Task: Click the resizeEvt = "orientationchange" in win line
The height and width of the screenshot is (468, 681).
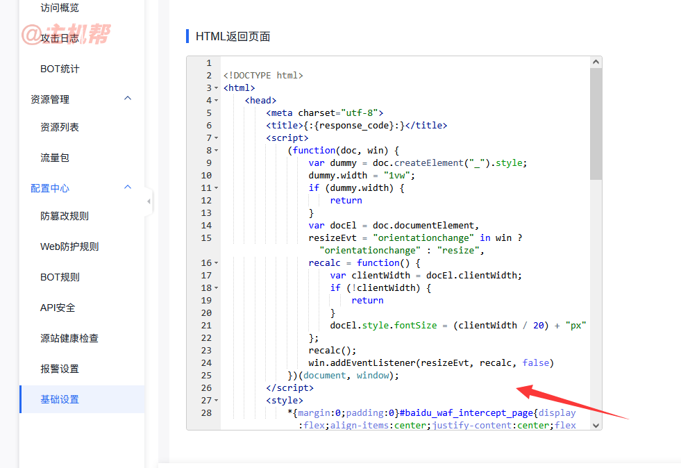Action: coord(415,238)
